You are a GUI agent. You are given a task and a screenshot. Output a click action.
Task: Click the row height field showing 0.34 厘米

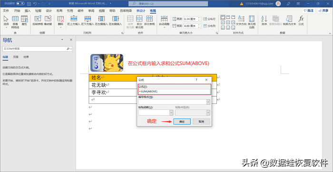(190, 19)
